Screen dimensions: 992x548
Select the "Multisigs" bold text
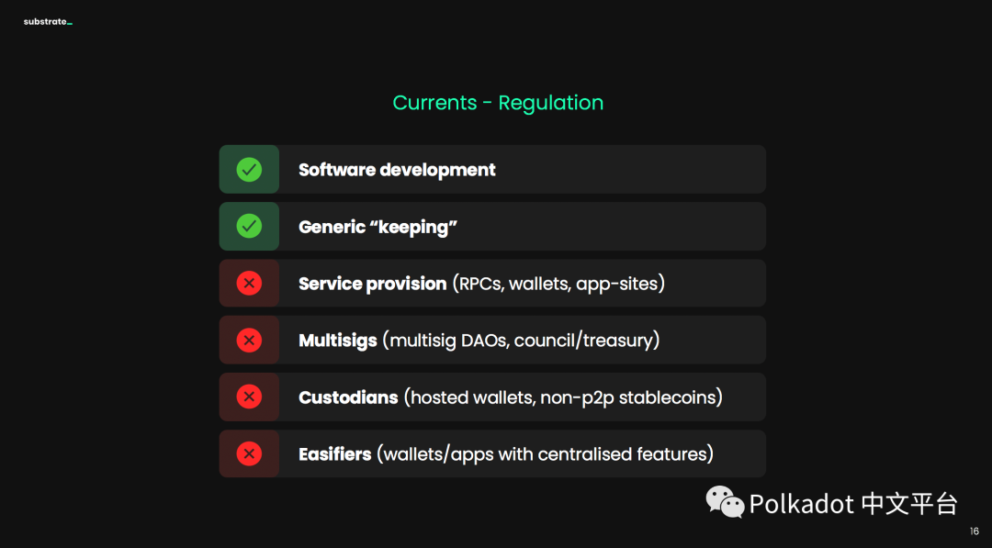coord(338,341)
